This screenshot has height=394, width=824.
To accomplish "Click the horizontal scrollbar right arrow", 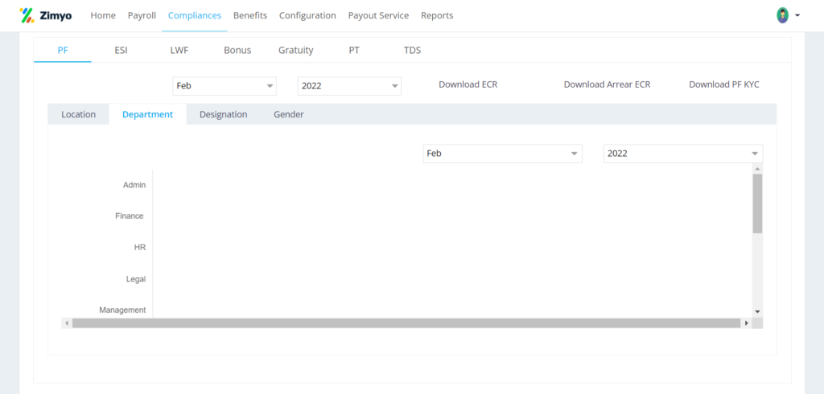I will 746,323.
